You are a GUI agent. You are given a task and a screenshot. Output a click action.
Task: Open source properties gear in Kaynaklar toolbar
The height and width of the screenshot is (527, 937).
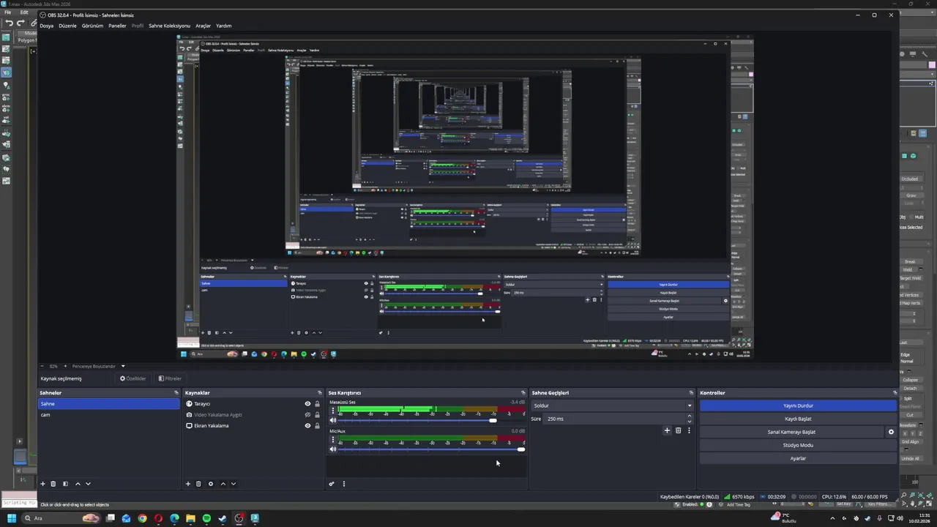(211, 484)
